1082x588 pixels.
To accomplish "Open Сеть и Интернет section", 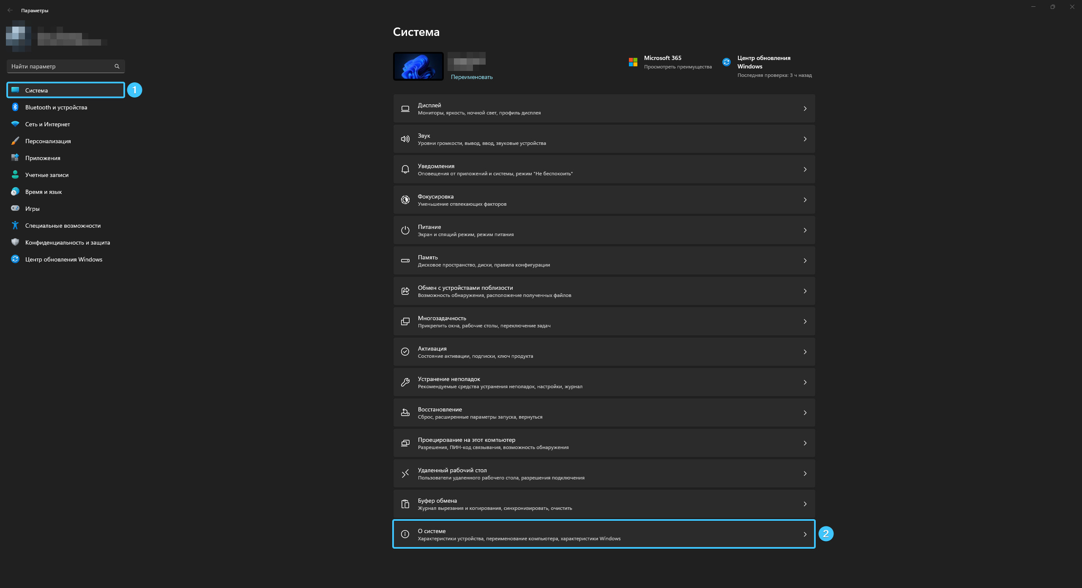I will 66,124.
